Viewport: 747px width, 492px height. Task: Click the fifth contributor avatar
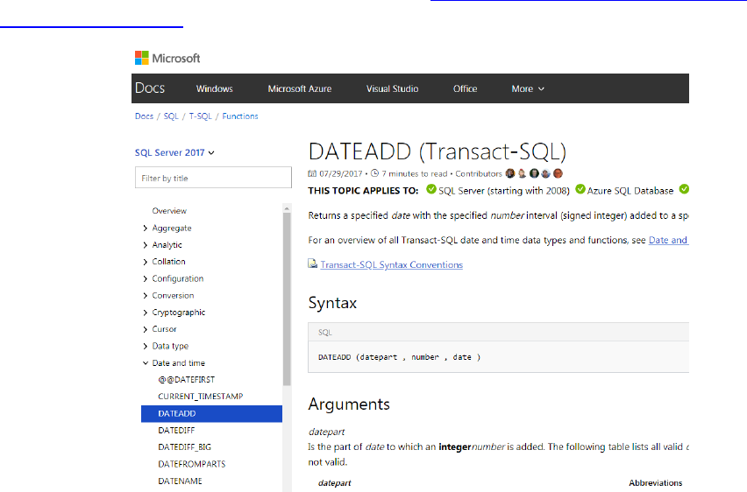click(x=558, y=173)
